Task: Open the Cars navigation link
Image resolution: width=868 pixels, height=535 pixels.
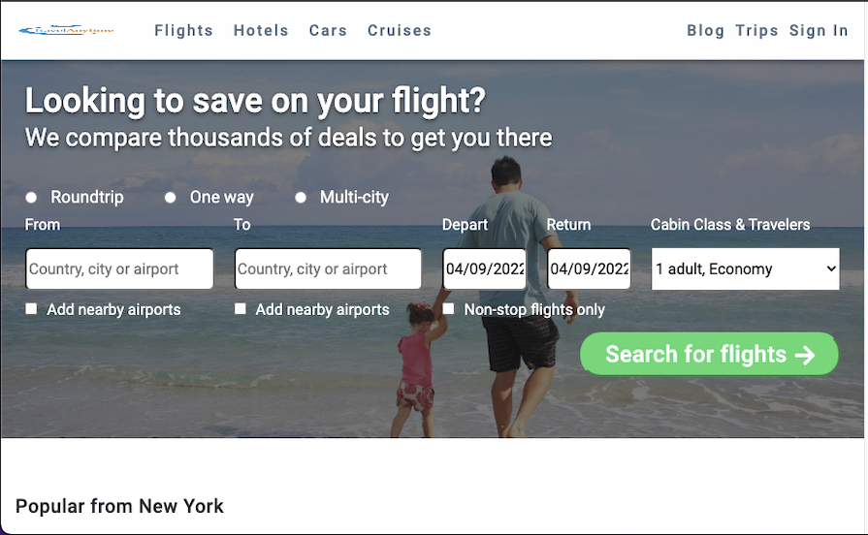Action: (328, 30)
